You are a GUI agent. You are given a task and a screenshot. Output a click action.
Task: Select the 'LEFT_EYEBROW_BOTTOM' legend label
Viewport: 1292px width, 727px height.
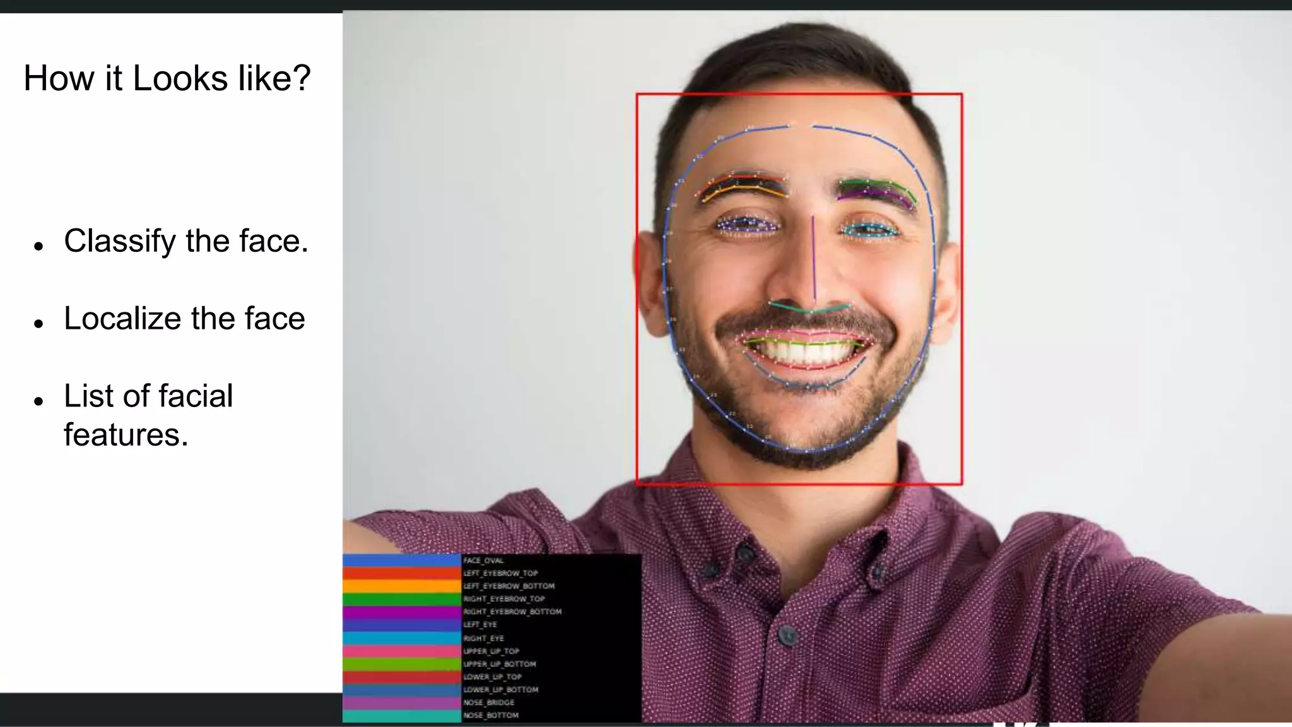tap(508, 586)
